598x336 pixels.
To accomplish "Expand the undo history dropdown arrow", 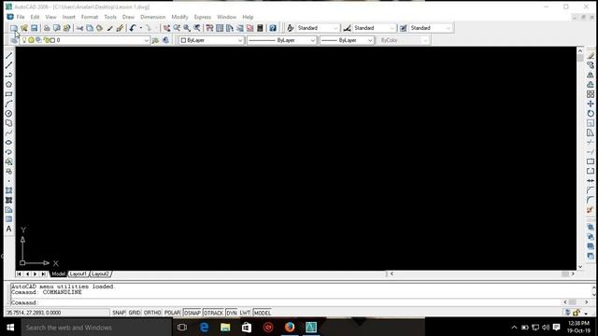I will click(x=141, y=28).
